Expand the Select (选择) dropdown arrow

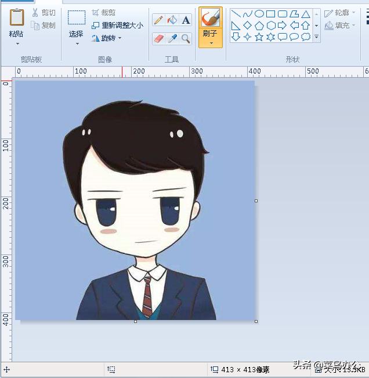pos(77,44)
